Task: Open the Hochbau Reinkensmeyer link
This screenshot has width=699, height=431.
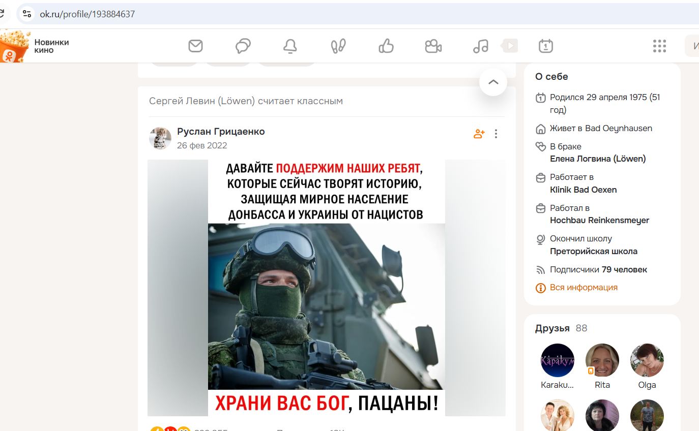Action: point(600,221)
